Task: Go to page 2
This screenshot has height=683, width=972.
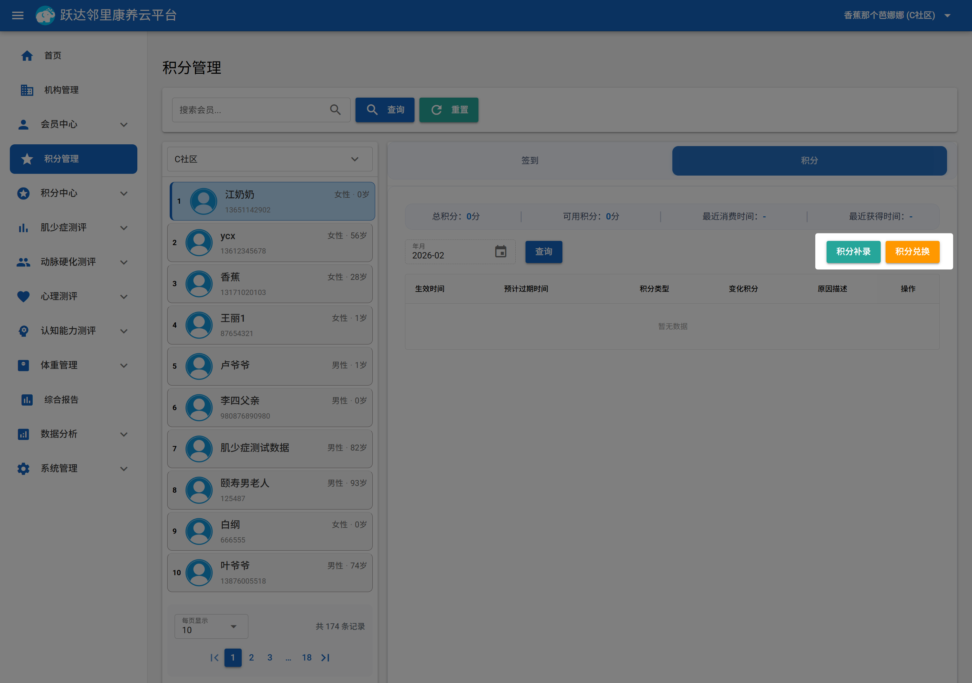Action: tap(252, 658)
